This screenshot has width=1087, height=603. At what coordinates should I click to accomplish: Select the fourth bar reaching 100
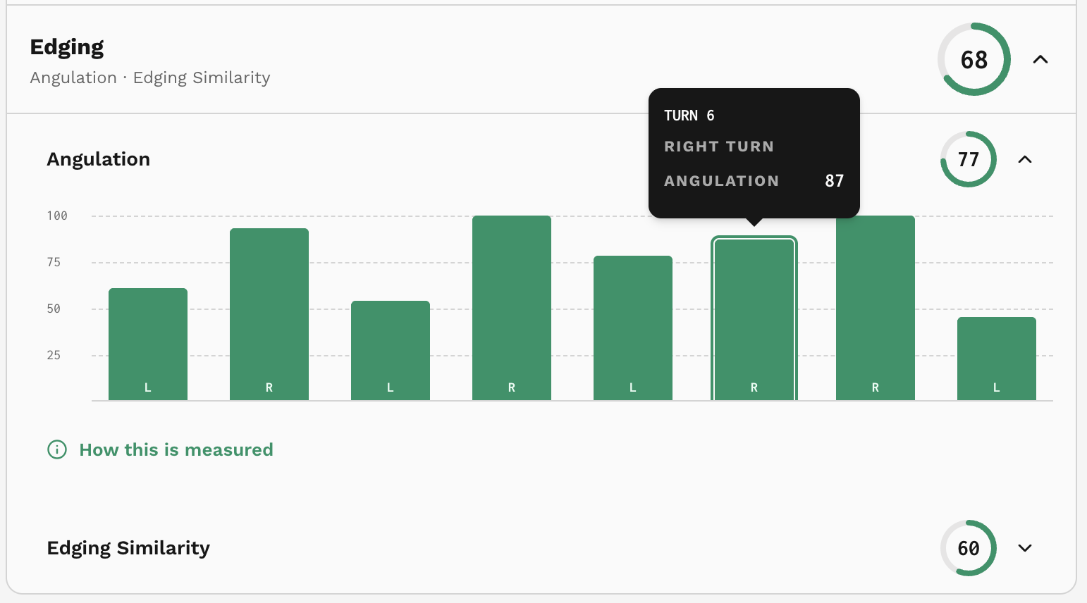(x=512, y=309)
